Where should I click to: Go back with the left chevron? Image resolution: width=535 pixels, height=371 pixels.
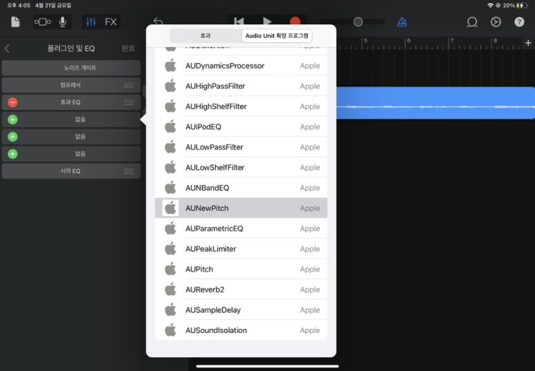[x=7, y=48]
